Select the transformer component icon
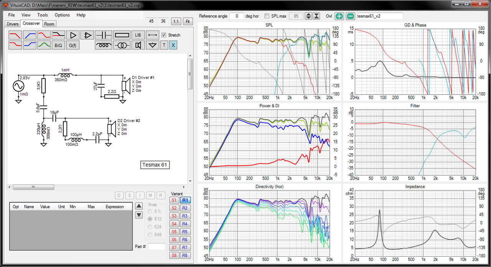The image size is (491, 267). (x=122, y=45)
